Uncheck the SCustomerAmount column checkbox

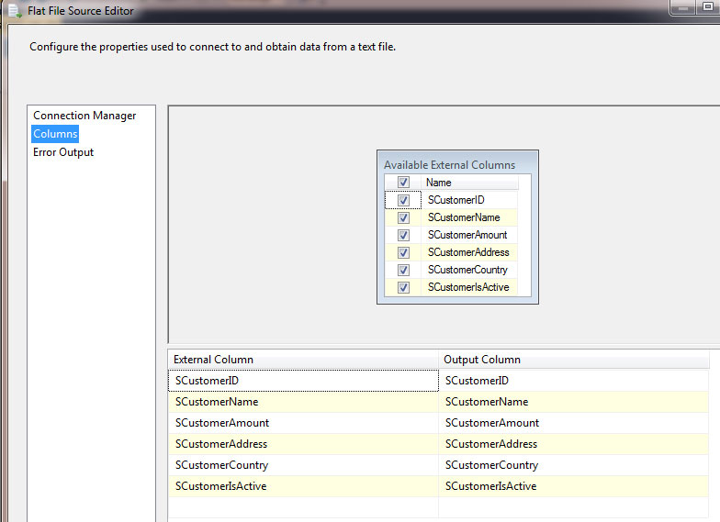(x=403, y=235)
